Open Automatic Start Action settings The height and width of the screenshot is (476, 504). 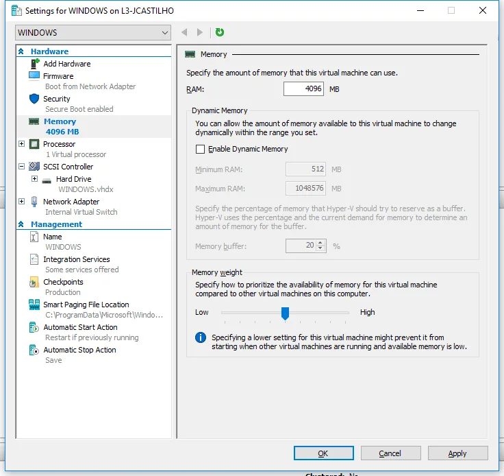[80, 327]
